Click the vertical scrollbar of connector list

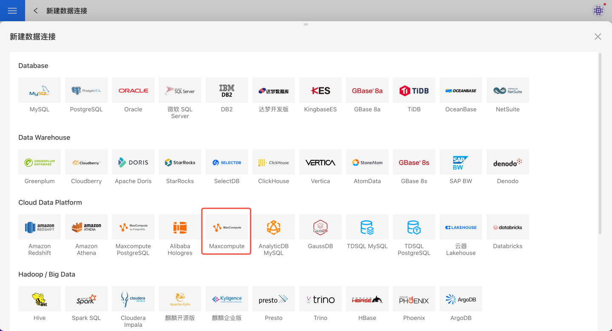600,144
